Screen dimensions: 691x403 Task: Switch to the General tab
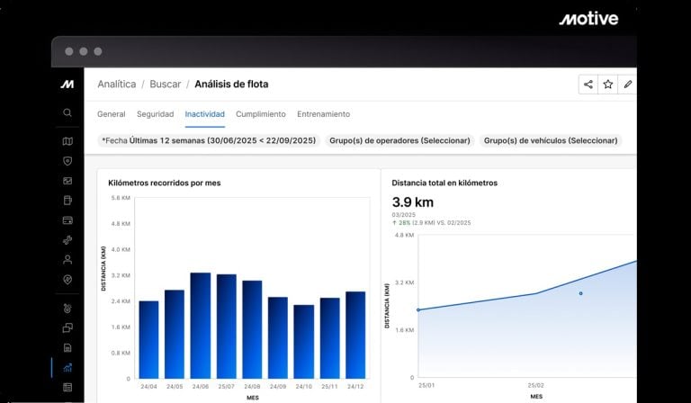[x=112, y=114]
